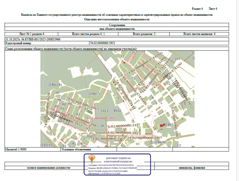239x181 pixels.
Task: Click the "Кадастровый номер:" label cell
Action: click(47, 43)
